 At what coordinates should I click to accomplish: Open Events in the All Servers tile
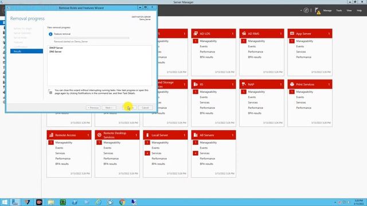tap(204, 148)
